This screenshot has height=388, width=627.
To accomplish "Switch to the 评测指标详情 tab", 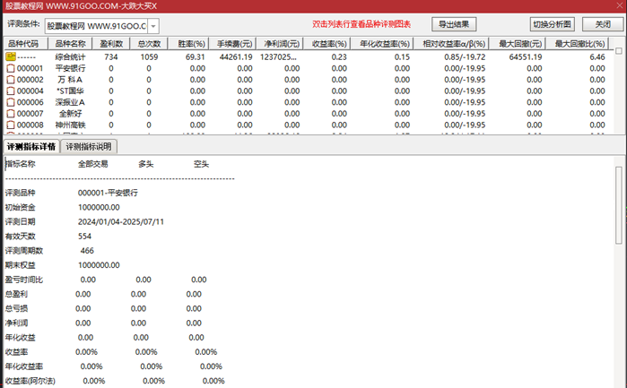I will 31,147.
